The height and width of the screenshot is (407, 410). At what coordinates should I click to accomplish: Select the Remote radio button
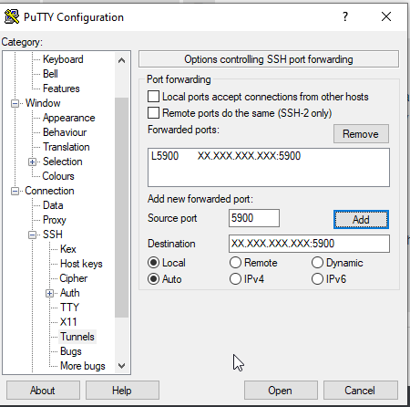tap(235, 263)
